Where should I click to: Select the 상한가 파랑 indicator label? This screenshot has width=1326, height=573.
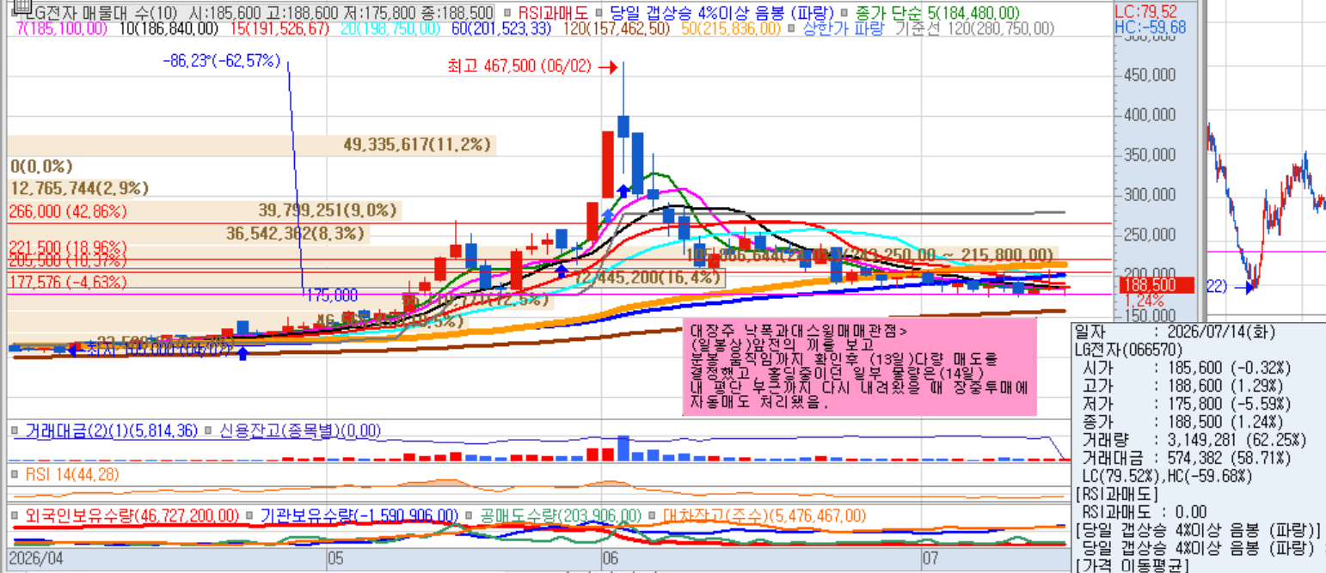(x=843, y=28)
